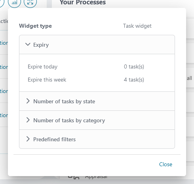Viewport: 194px width, 184px height.
Task: Select the Predefined filters heading
Action: coord(54,139)
